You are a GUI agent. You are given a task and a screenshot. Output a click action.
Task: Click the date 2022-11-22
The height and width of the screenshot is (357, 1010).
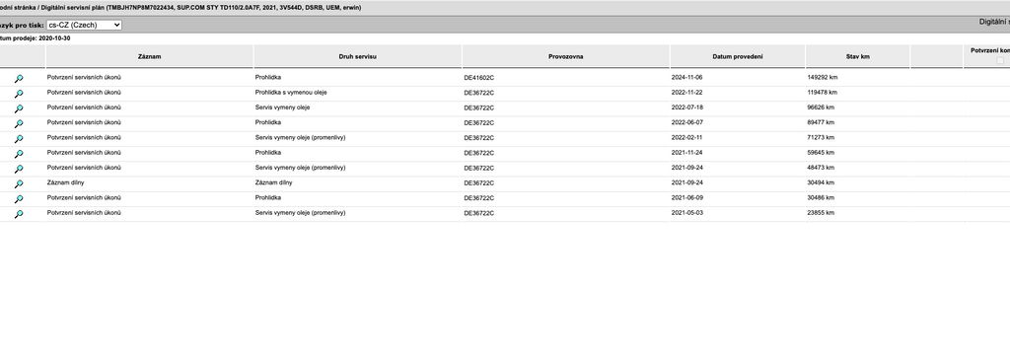coord(687,92)
